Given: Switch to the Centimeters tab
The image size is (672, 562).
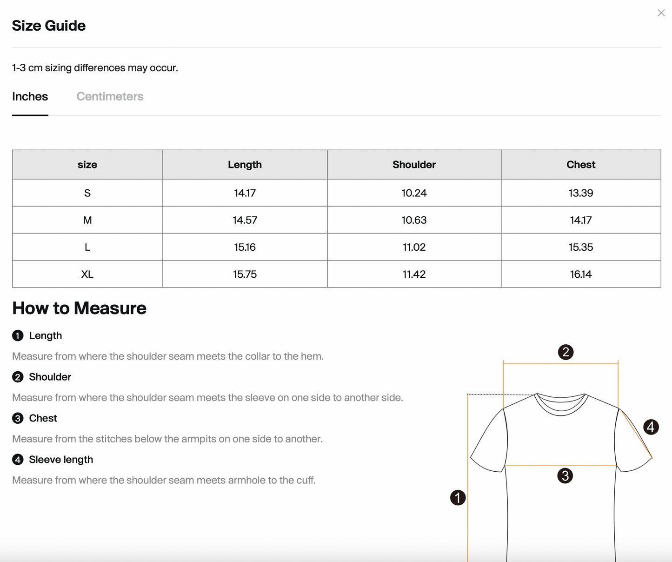Looking at the screenshot, I should tap(110, 96).
